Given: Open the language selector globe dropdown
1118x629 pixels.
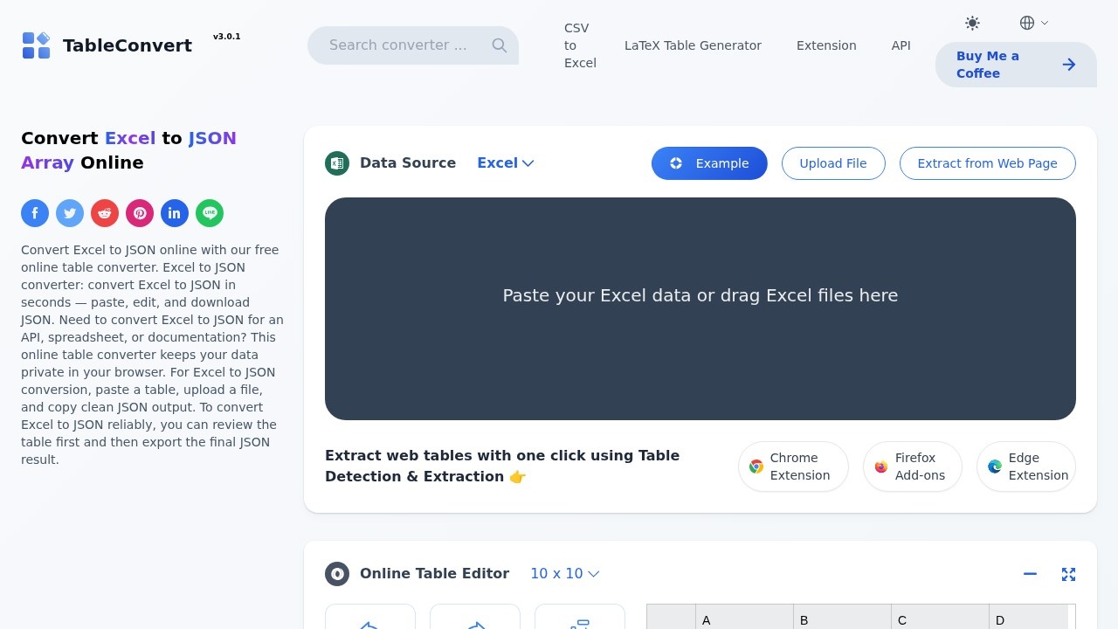Looking at the screenshot, I should click(1032, 23).
